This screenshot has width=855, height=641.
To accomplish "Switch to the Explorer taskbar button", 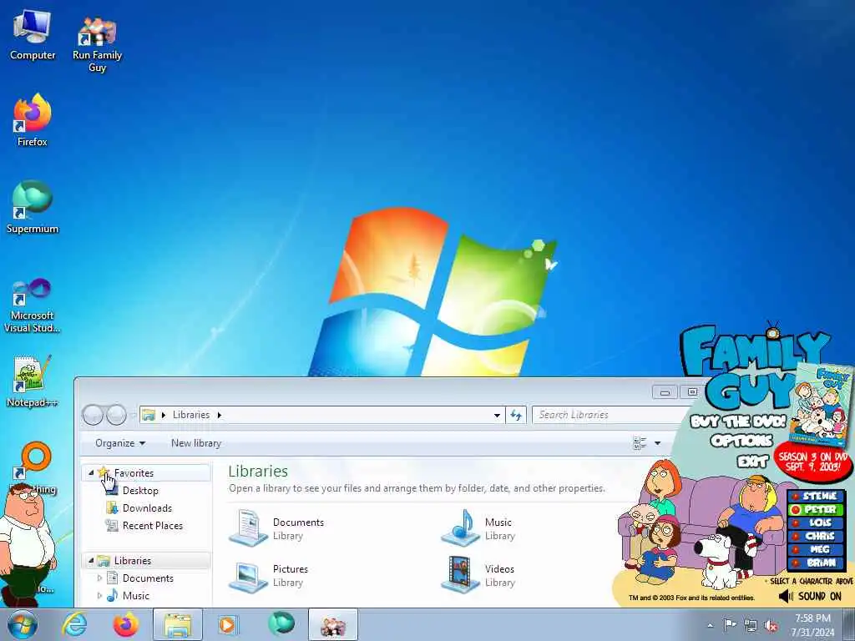I will 178,625.
